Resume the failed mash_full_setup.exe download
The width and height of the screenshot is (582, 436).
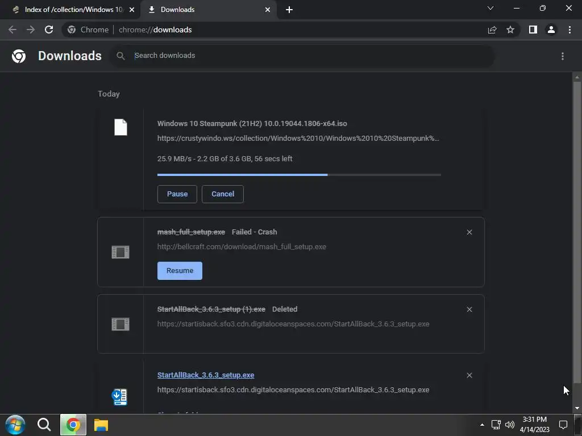(180, 271)
